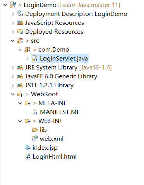The image size is (144, 185).
Task: Click the WebRoot folder icon
Action: 20,94
